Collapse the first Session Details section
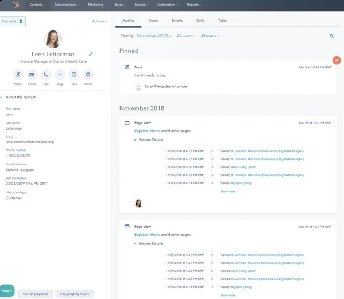Viewport: 344px width, 299px height. pos(149,139)
